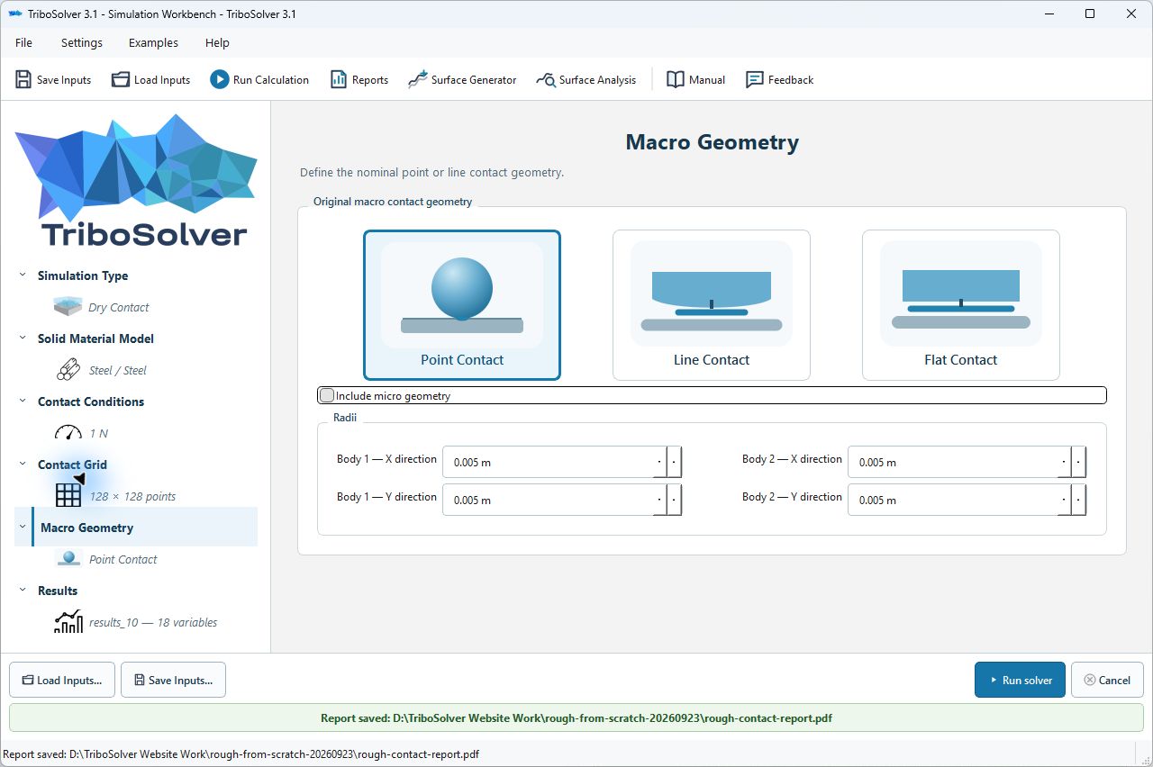
Task: Collapse the Contact Conditions section
Action: [x=23, y=402]
